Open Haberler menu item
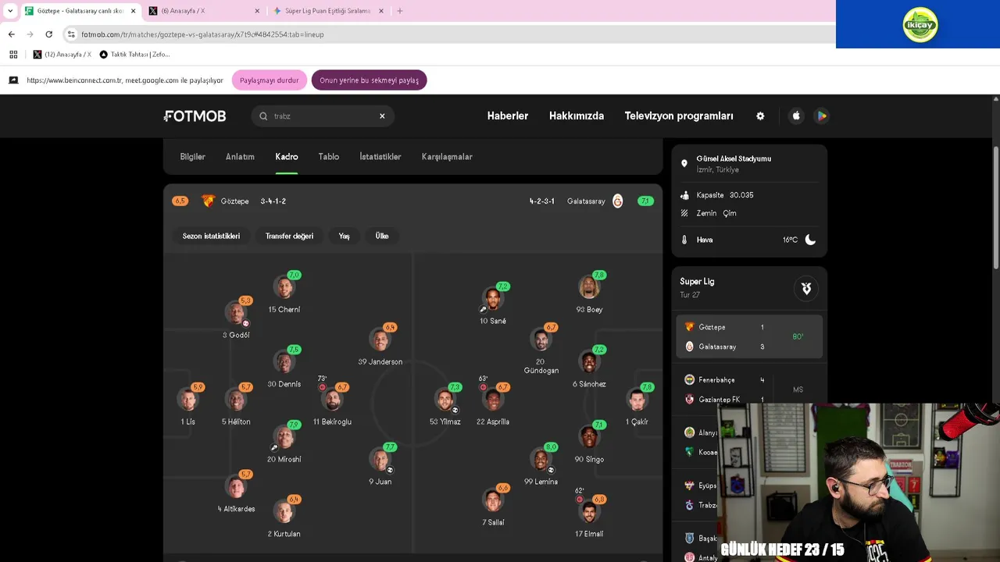The width and height of the screenshot is (1000, 562). (x=508, y=116)
